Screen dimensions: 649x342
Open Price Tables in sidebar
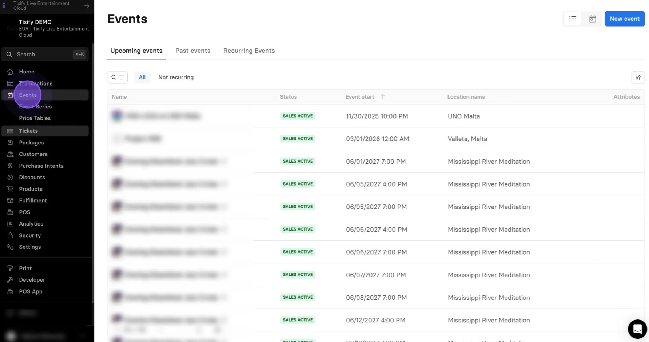(x=35, y=118)
